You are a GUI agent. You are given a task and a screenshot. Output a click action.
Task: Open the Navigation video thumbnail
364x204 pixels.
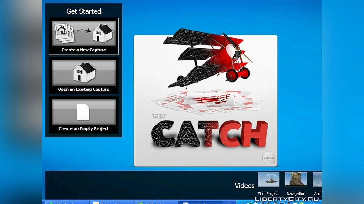click(296, 180)
